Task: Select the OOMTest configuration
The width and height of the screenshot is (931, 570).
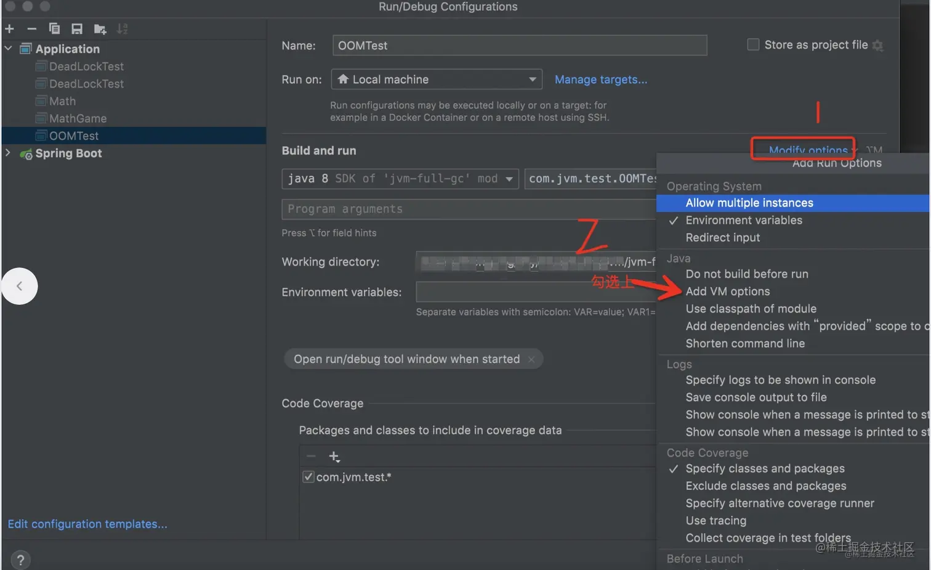Action: coord(134,136)
